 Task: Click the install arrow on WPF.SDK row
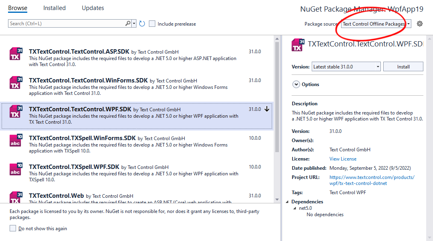[x=267, y=109]
